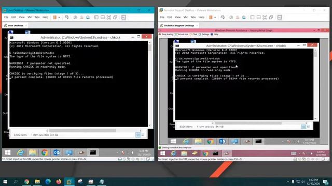Revert to snapshot in User Desktop VMware window
This screenshot has height=186, width=332.
pos(81,17)
